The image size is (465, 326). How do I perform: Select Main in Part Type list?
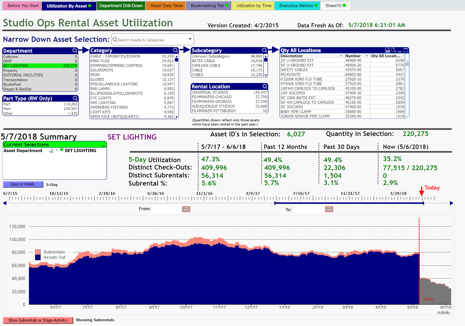(x=40, y=109)
